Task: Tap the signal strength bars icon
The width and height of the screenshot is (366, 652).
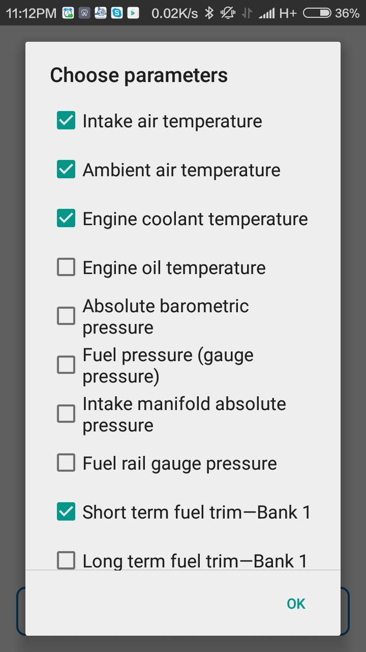Action: click(266, 13)
